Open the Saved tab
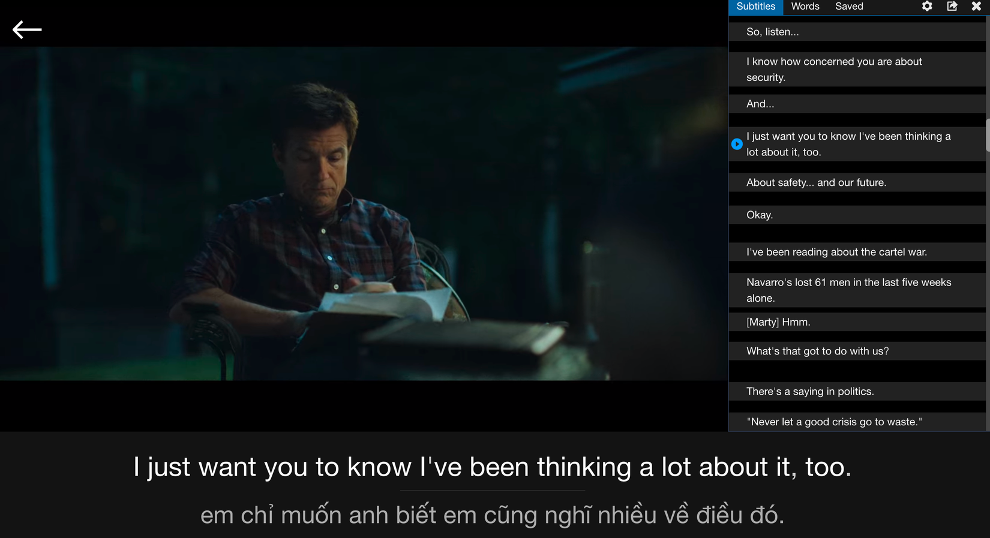 849,7
